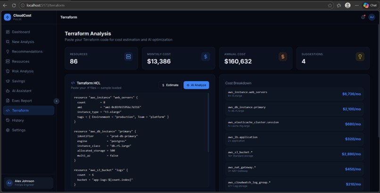380x193 pixels.
Task: Click the Estimate button
Action: pos(170,85)
